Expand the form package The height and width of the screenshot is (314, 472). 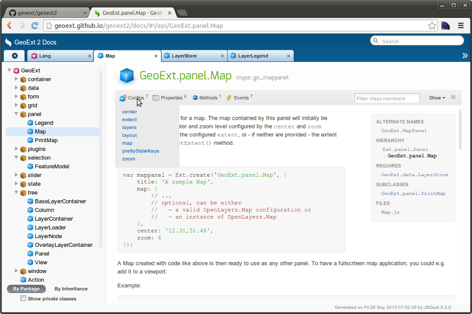tap(16, 96)
